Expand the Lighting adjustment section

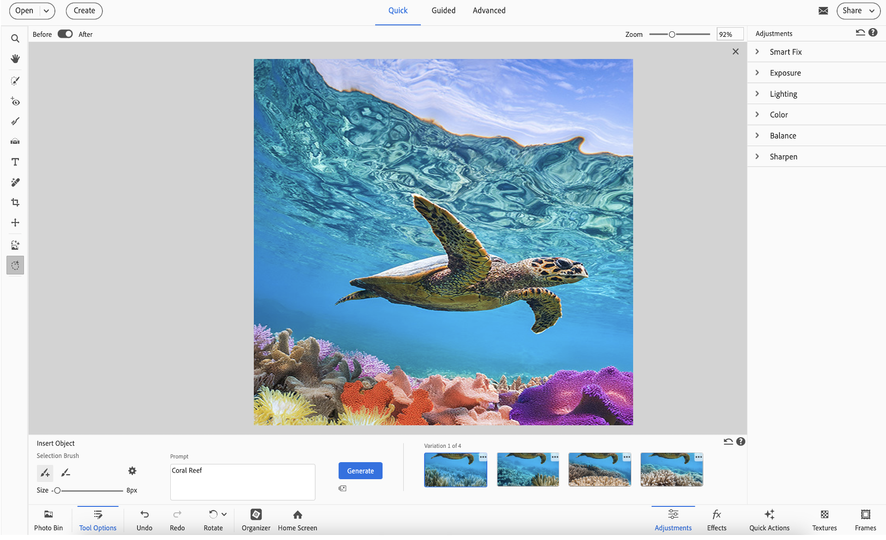pos(783,94)
